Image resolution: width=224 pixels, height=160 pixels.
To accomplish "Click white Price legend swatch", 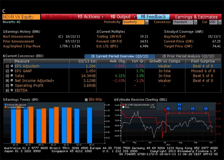I will [123, 107].
